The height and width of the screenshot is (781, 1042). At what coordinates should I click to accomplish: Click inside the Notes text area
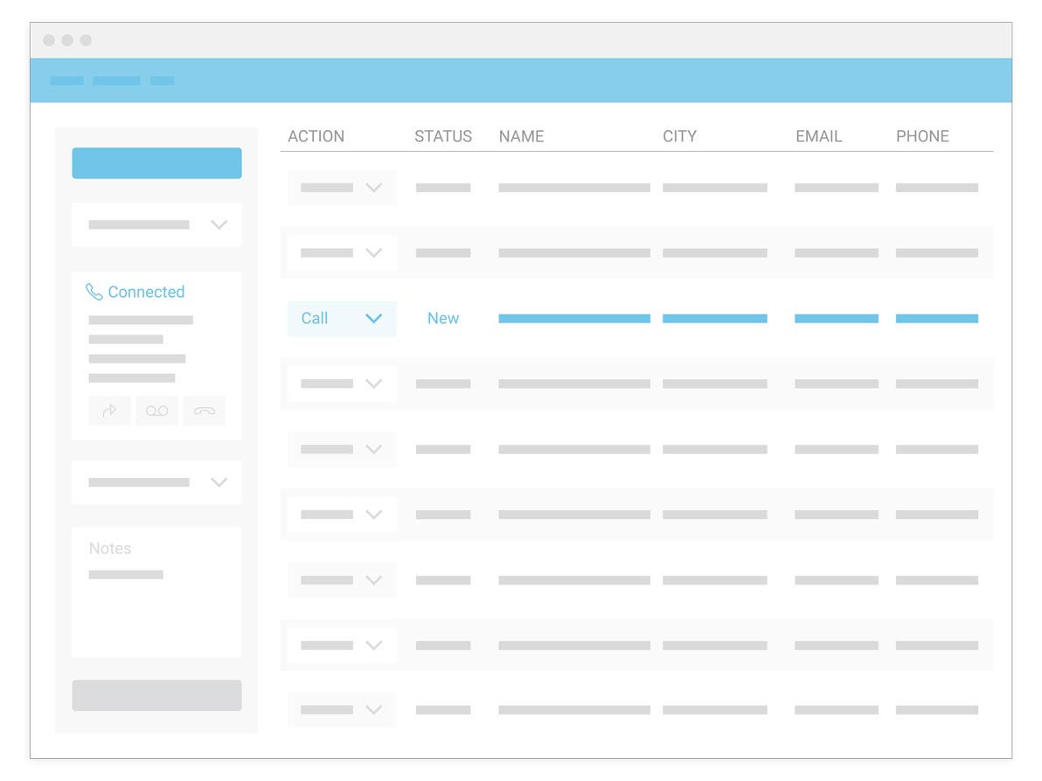click(156, 593)
